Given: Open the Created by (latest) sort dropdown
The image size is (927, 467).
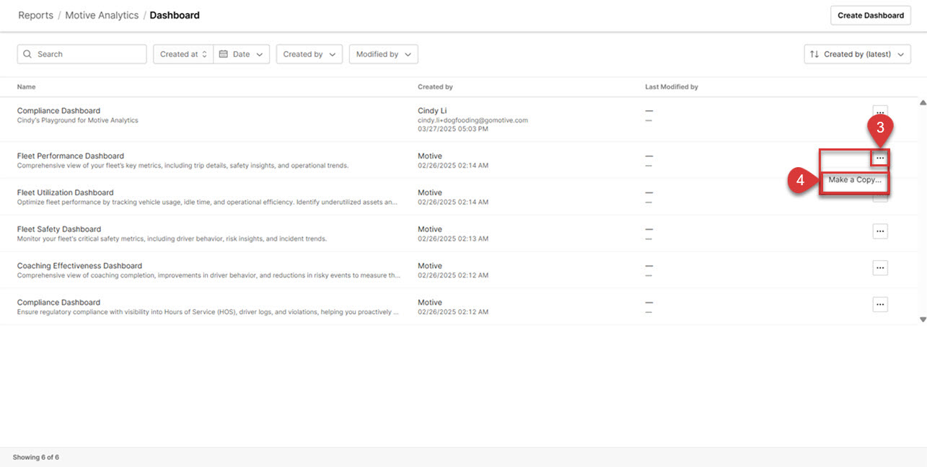Looking at the screenshot, I should pyautogui.click(x=858, y=54).
